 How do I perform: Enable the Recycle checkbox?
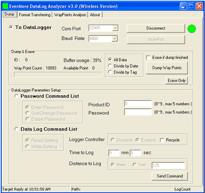pos(162,140)
